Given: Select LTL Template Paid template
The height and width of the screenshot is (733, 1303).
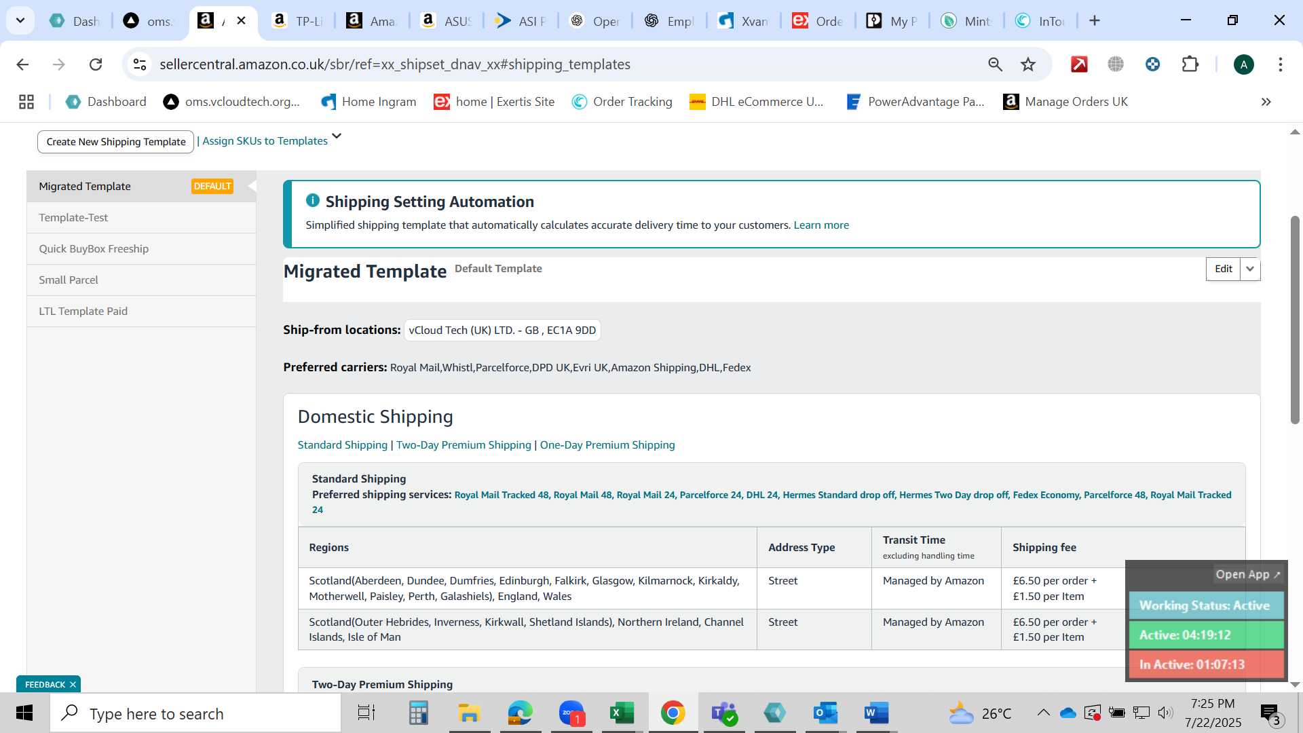Looking at the screenshot, I should pyautogui.click(x=141, y=312).
